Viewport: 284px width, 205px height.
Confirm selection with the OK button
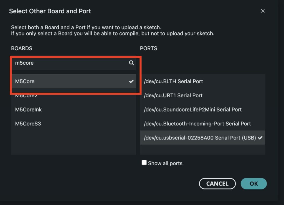pos(253,184)
